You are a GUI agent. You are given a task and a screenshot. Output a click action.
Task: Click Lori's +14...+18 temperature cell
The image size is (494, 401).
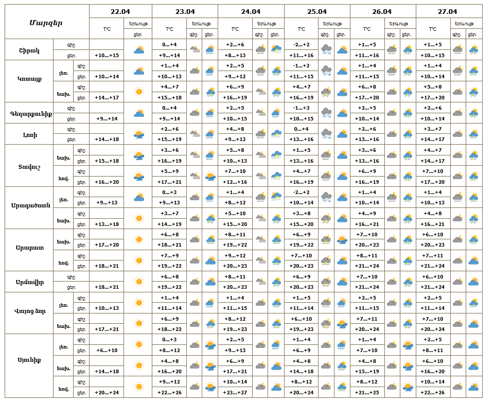coord(107,140)
